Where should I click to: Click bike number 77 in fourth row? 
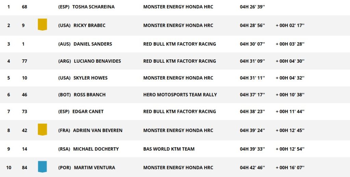(24, 61)
